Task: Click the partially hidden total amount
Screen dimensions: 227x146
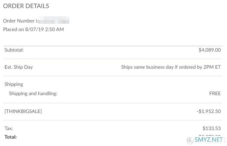Action: (x=210, y=136)
